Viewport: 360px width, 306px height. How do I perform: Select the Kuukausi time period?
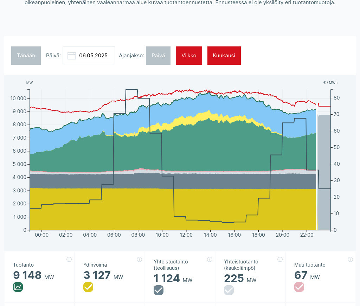tap(224, 56)
